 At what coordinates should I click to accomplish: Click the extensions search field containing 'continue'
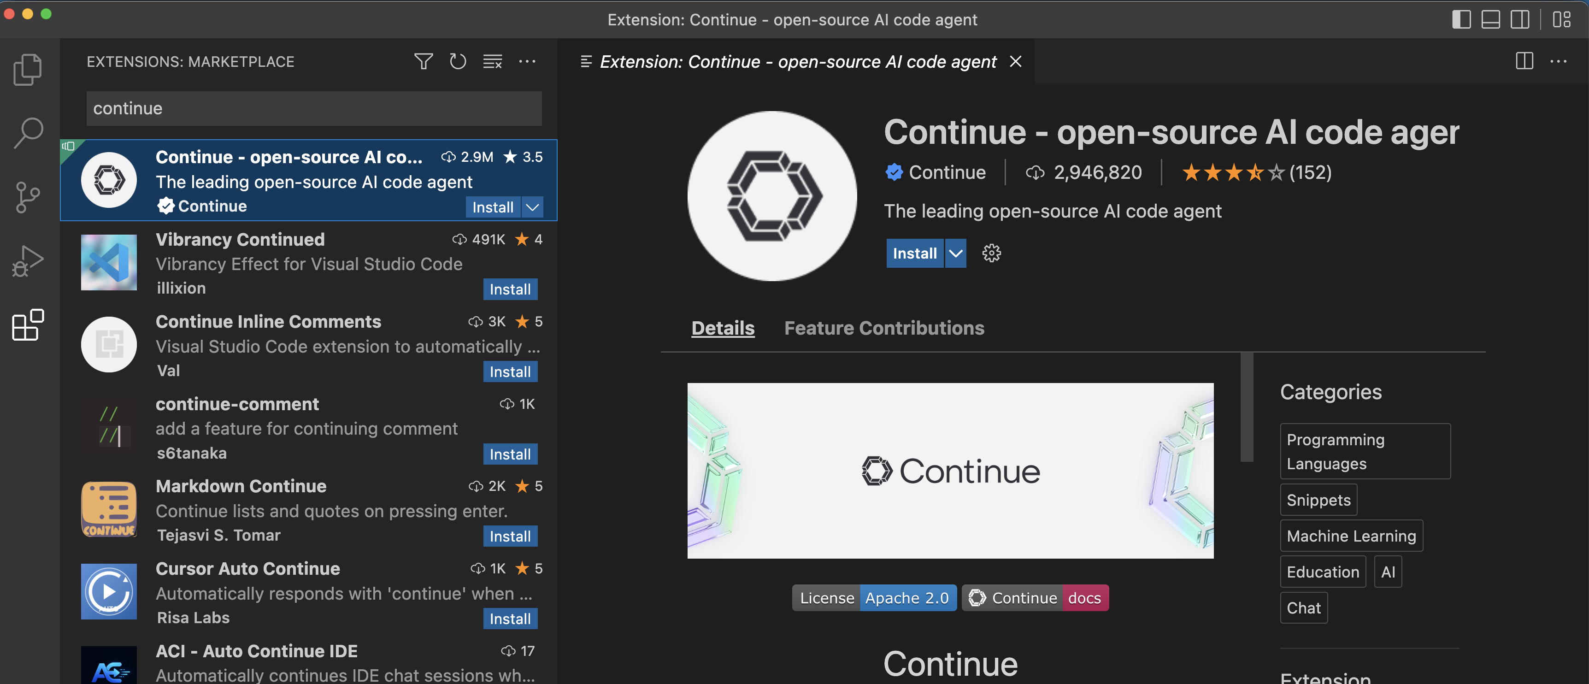point(314,109)
